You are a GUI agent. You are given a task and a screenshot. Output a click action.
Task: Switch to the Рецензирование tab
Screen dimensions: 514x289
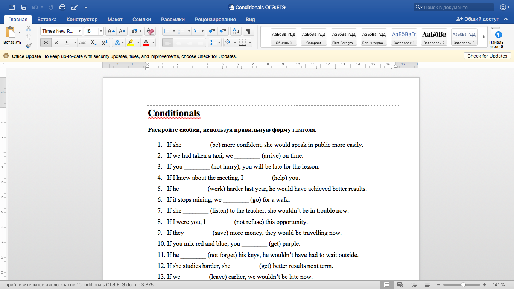point(215,19)
